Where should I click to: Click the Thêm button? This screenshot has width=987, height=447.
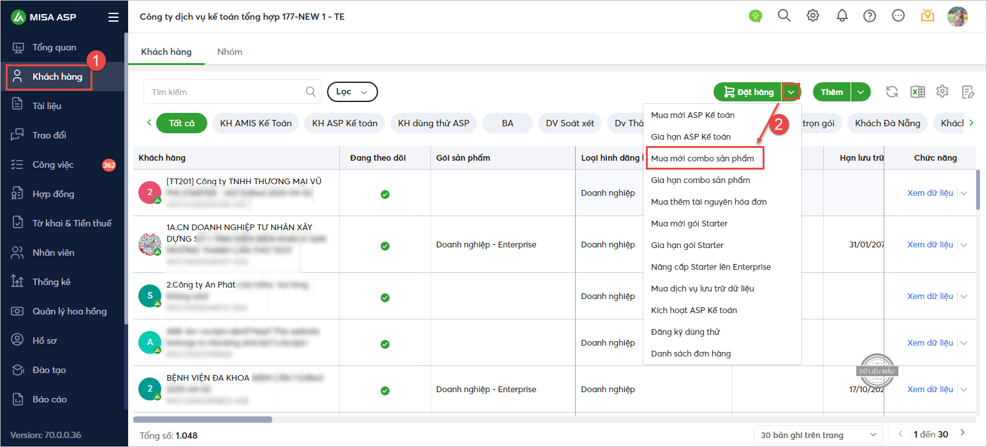[832, 92]
